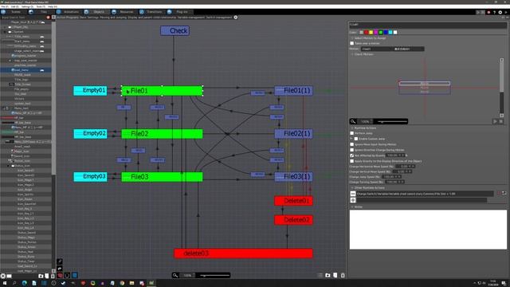Pick the yellow action color swatch

pyautogui.click(x=371, y=32)
